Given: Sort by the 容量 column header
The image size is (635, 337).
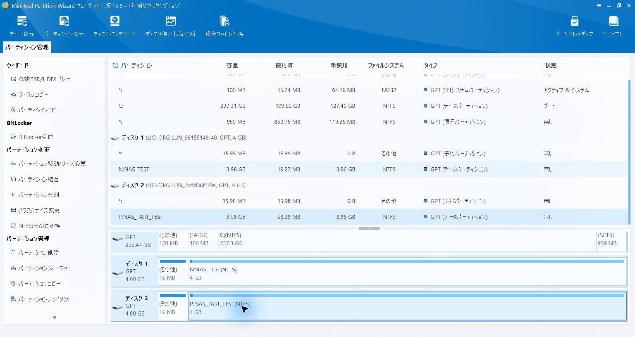Looking at the screenshot, I should tap(232, 65).
